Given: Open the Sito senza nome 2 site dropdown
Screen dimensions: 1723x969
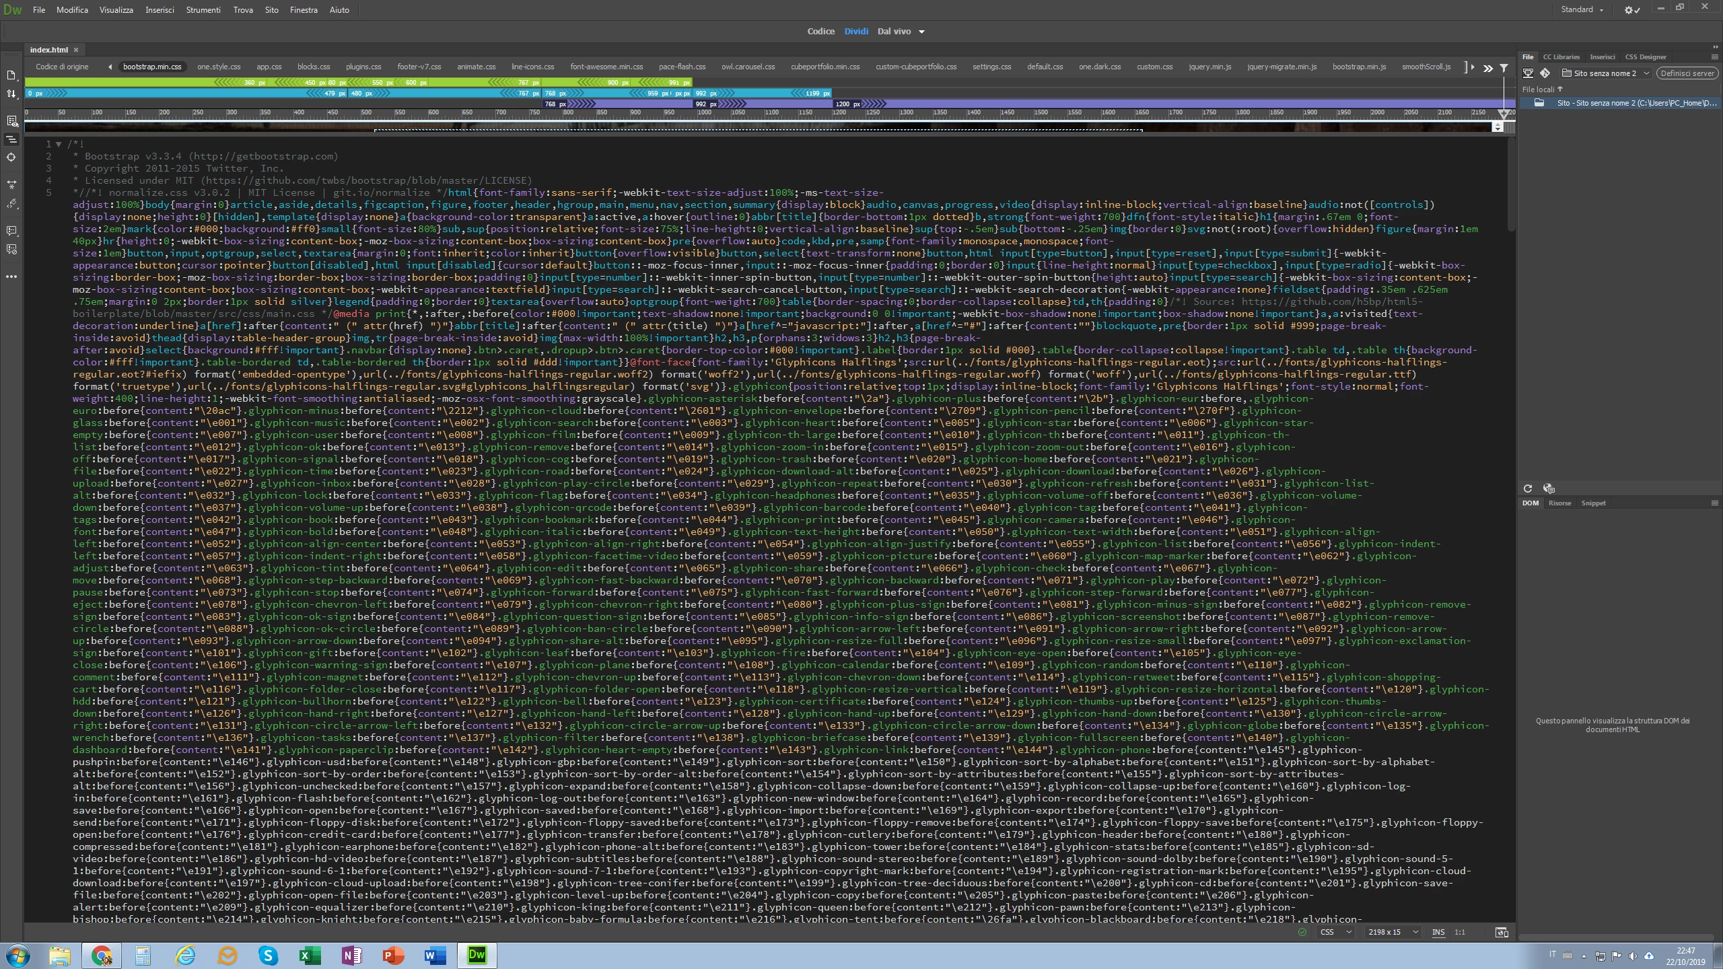Looking at the screenshot, I should [1606, 73].
